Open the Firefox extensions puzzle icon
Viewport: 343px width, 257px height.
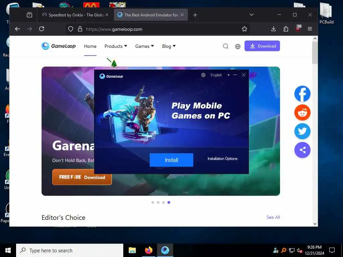[x=286, y=29]
